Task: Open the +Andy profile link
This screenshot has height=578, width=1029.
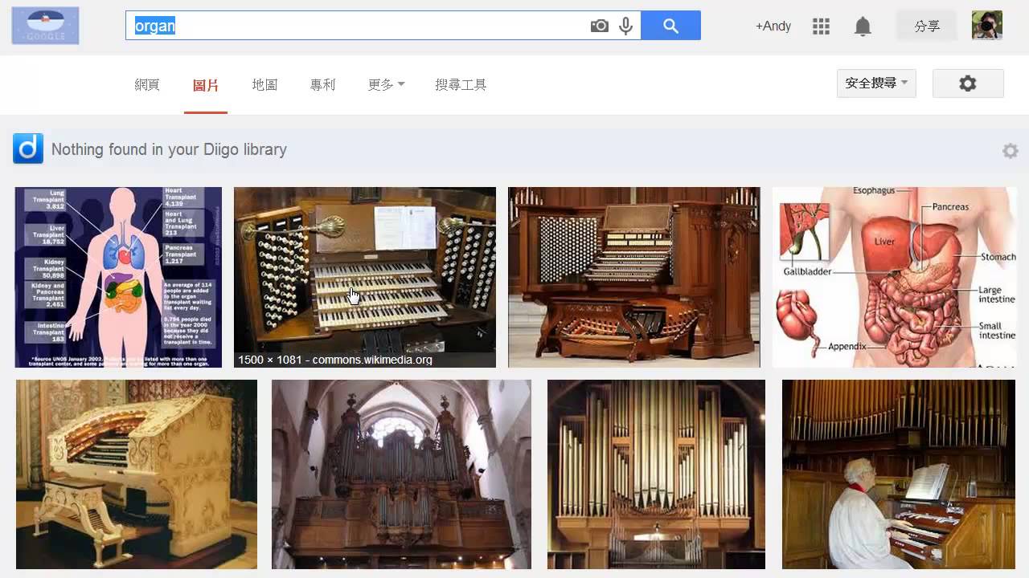Action: 773,26
